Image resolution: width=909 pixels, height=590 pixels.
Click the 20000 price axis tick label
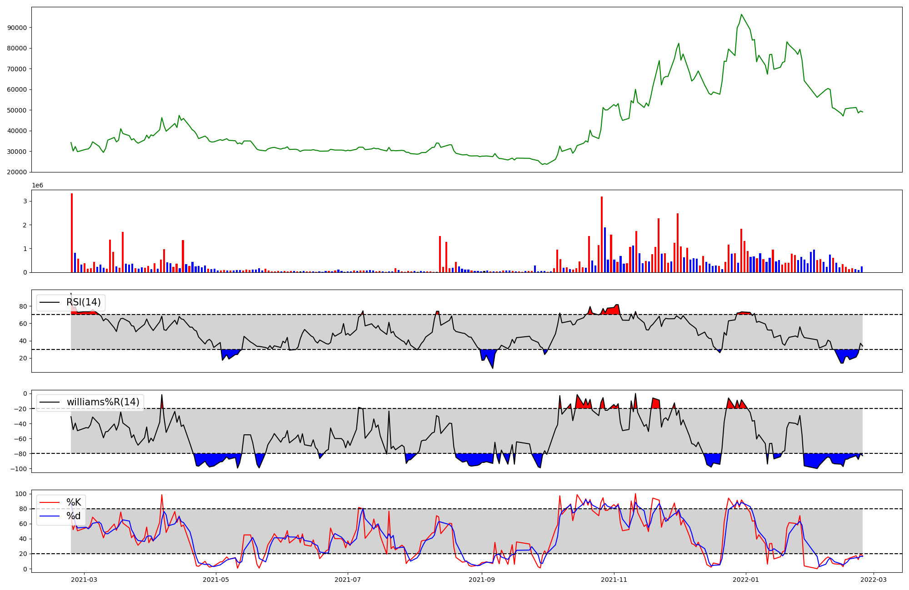(x=17, y=172)
